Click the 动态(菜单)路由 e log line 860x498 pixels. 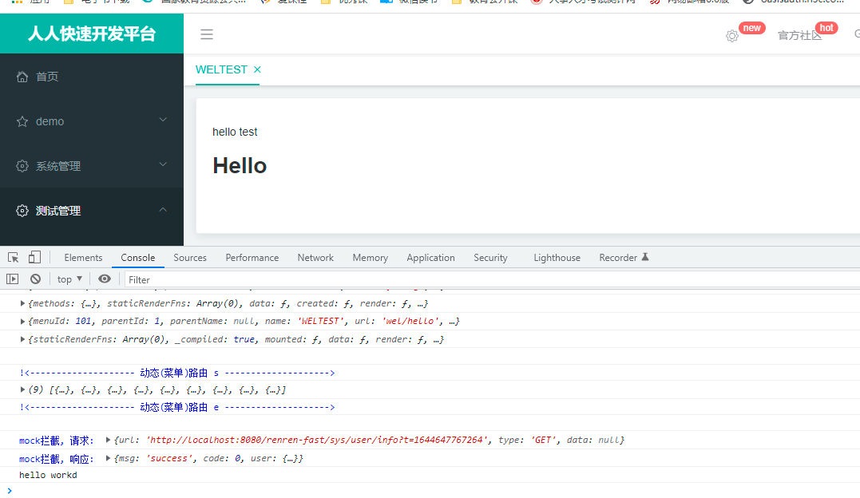176,407
